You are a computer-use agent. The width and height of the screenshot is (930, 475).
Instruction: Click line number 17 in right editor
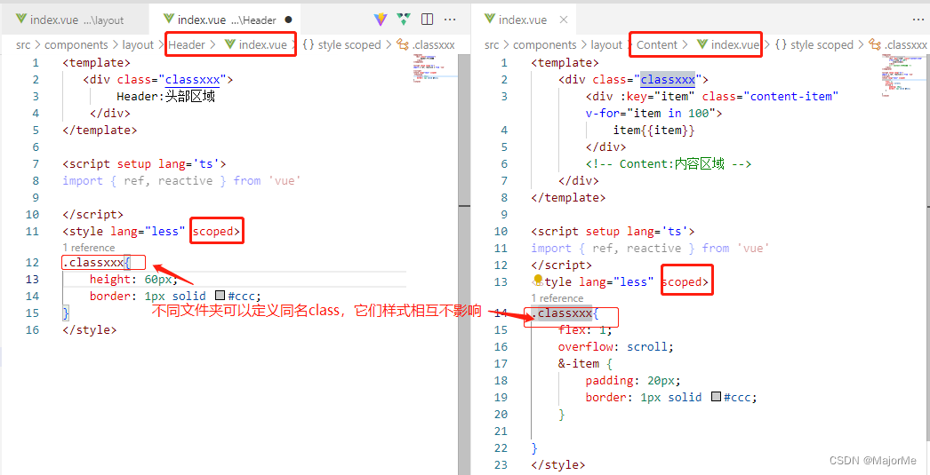[501, 363]
